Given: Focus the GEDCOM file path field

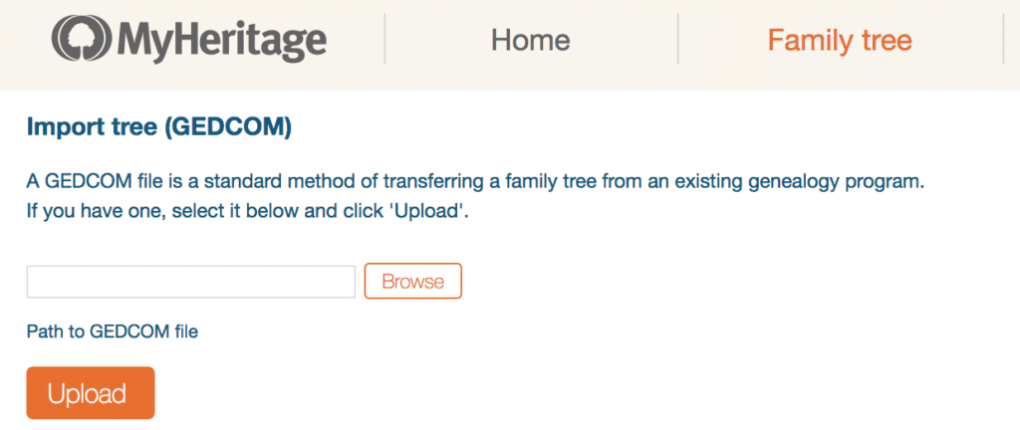Looking at the screenshot, I should (191, 282).
